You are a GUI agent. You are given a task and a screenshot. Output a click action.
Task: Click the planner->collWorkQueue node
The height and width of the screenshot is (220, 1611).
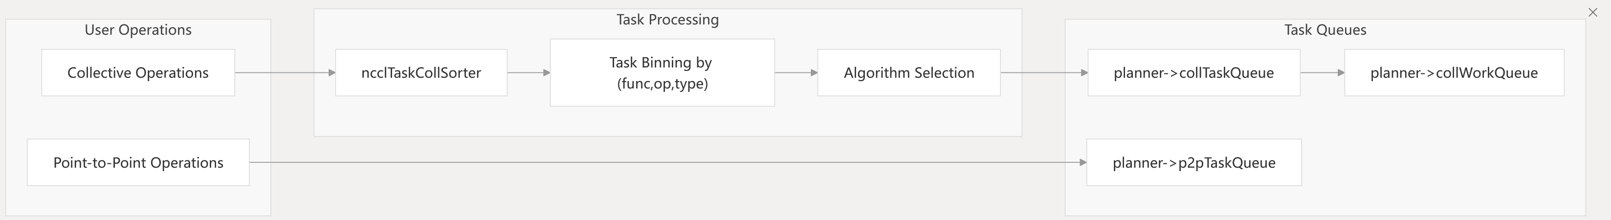point(1454,72)
